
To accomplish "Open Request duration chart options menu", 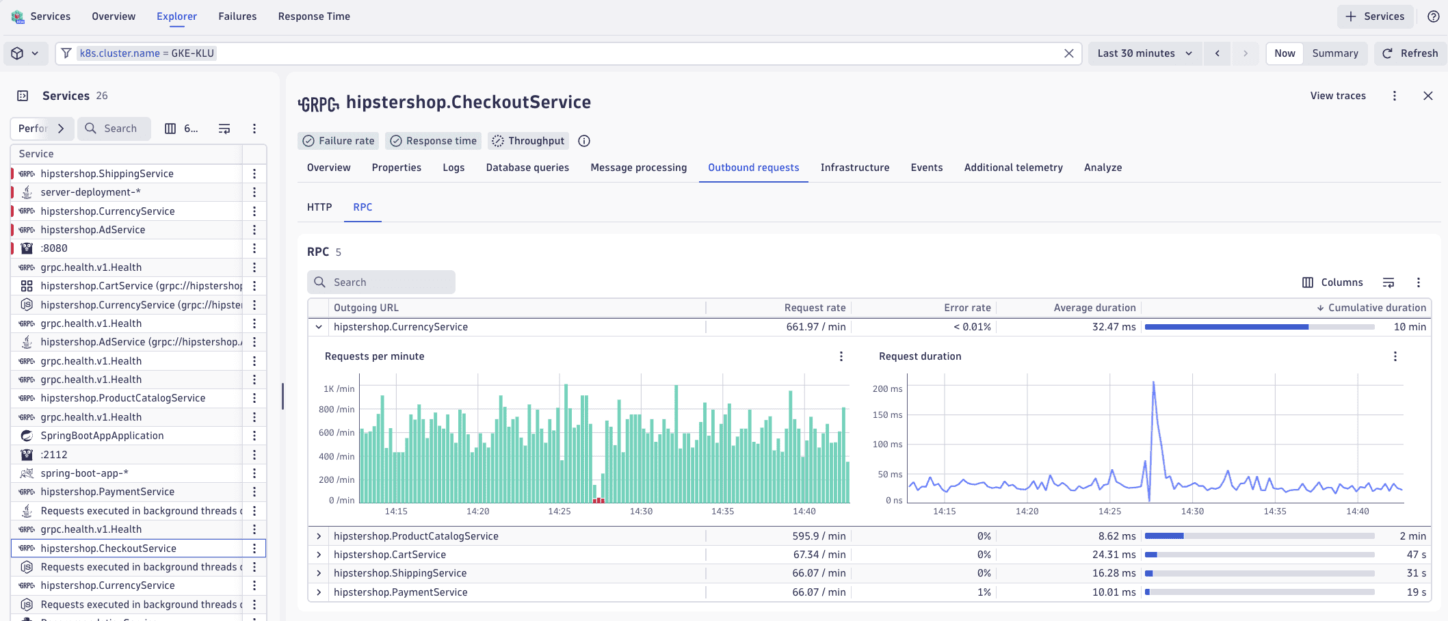I will (1395, 356).
